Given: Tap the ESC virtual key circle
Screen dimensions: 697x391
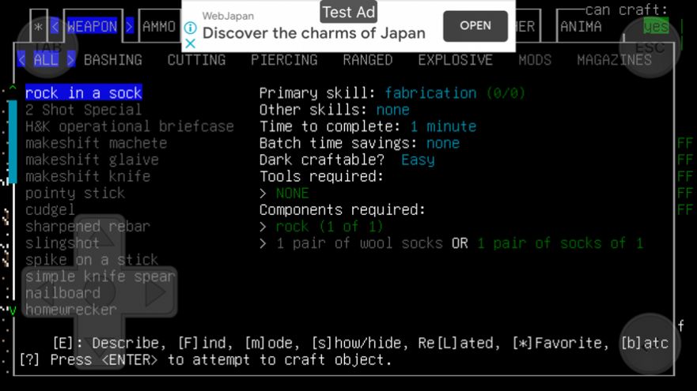Looking at the screenshot, I should coord(650,47).
